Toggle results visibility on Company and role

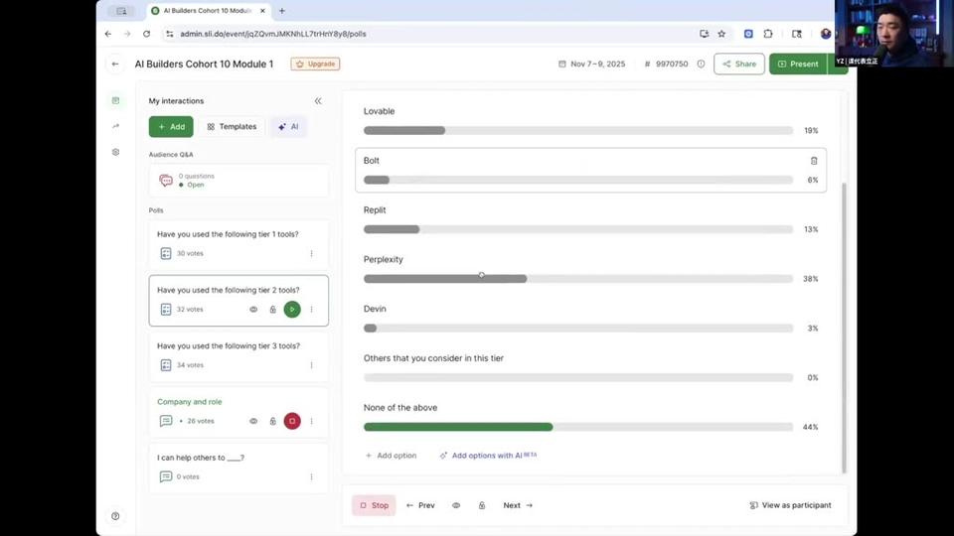pos(253,421)
